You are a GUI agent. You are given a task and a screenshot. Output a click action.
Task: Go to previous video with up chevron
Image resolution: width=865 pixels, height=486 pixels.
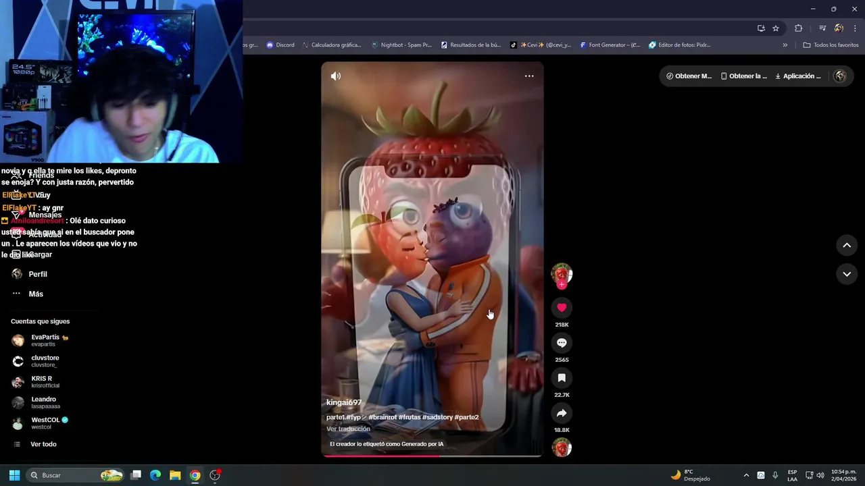(847, 246)
